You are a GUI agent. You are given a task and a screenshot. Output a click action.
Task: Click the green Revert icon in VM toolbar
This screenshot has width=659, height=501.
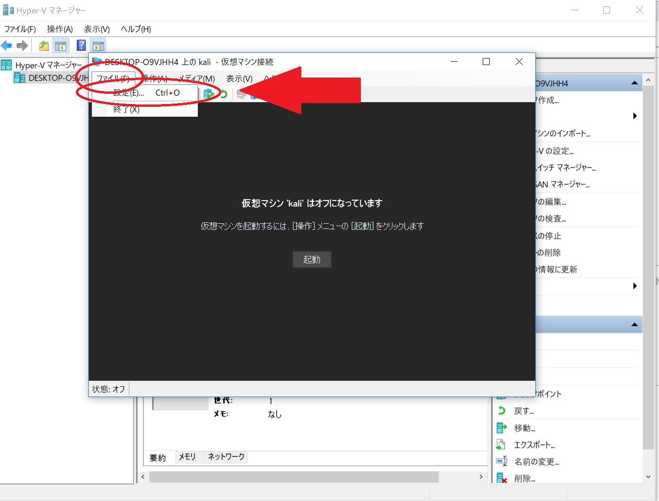tap(224, 94)
